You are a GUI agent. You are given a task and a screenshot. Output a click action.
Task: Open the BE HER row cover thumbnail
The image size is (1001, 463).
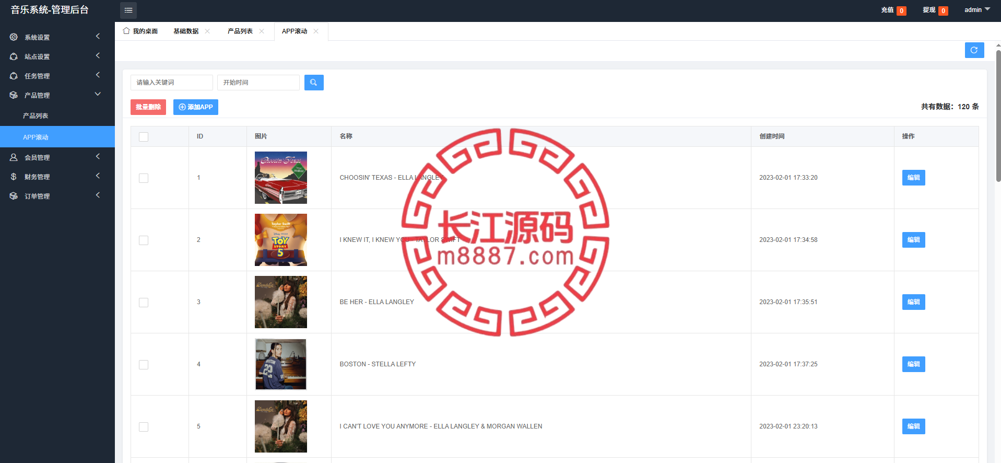(281, 302)
